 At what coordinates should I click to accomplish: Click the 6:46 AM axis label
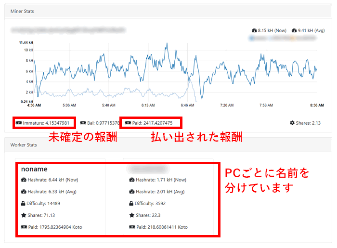187,105
